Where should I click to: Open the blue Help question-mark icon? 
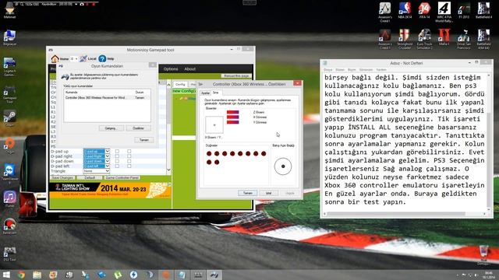tap(102, 59)
